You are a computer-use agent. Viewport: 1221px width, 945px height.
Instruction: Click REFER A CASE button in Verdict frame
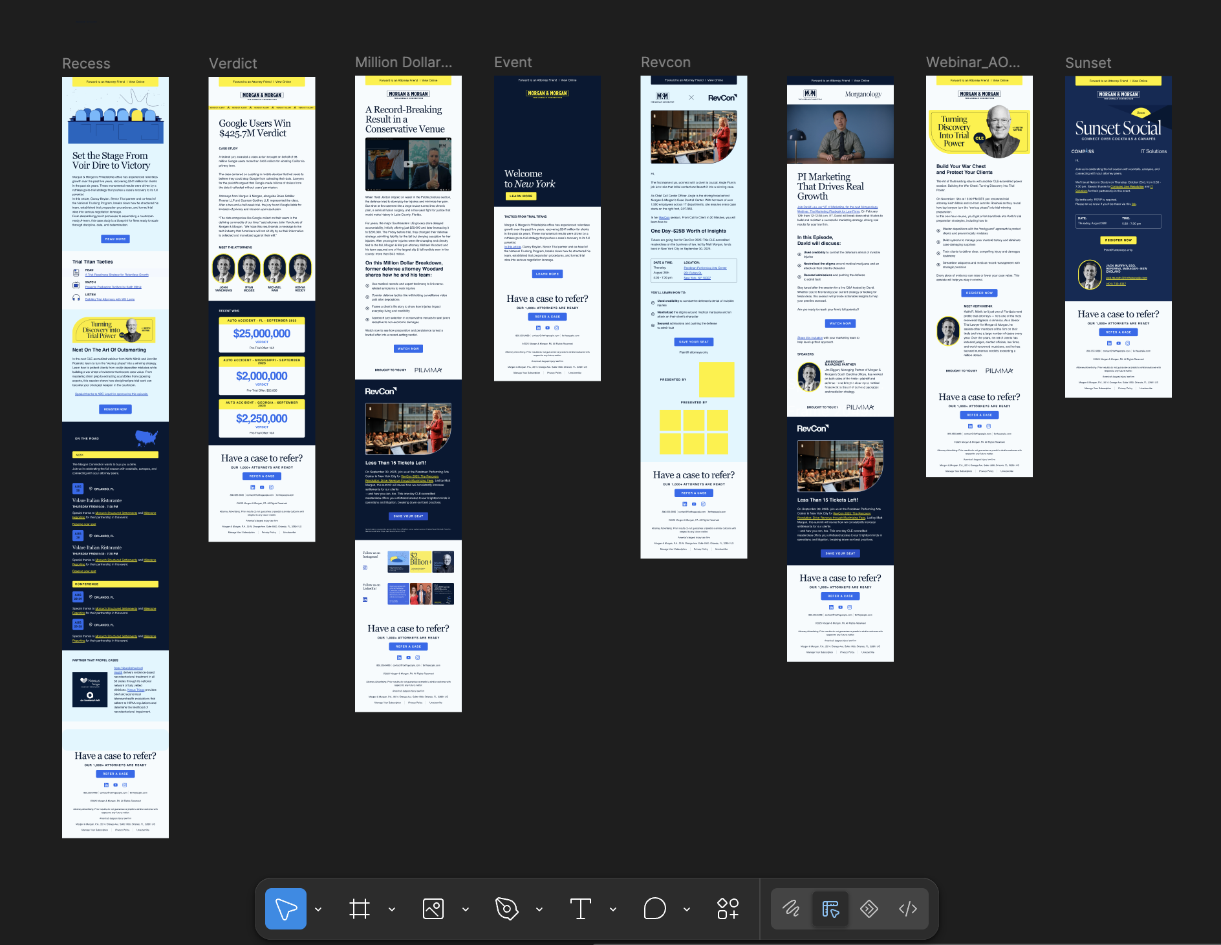click(x=262, y=476)
